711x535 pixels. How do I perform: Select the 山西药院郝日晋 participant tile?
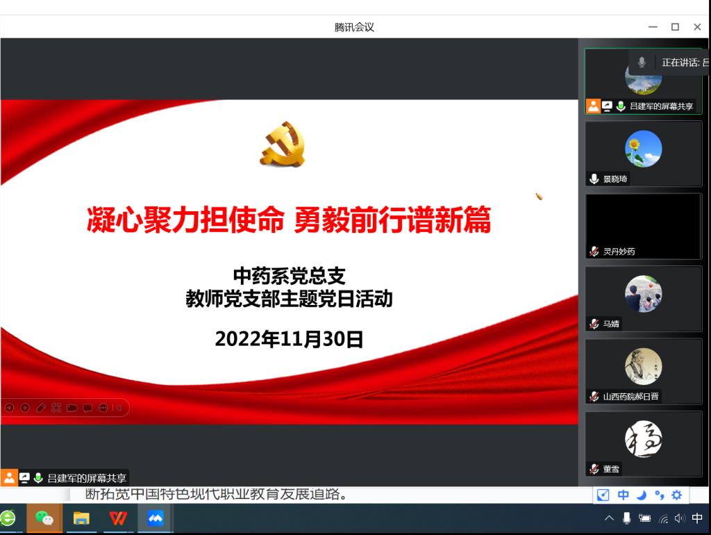(x=643, y=371)
